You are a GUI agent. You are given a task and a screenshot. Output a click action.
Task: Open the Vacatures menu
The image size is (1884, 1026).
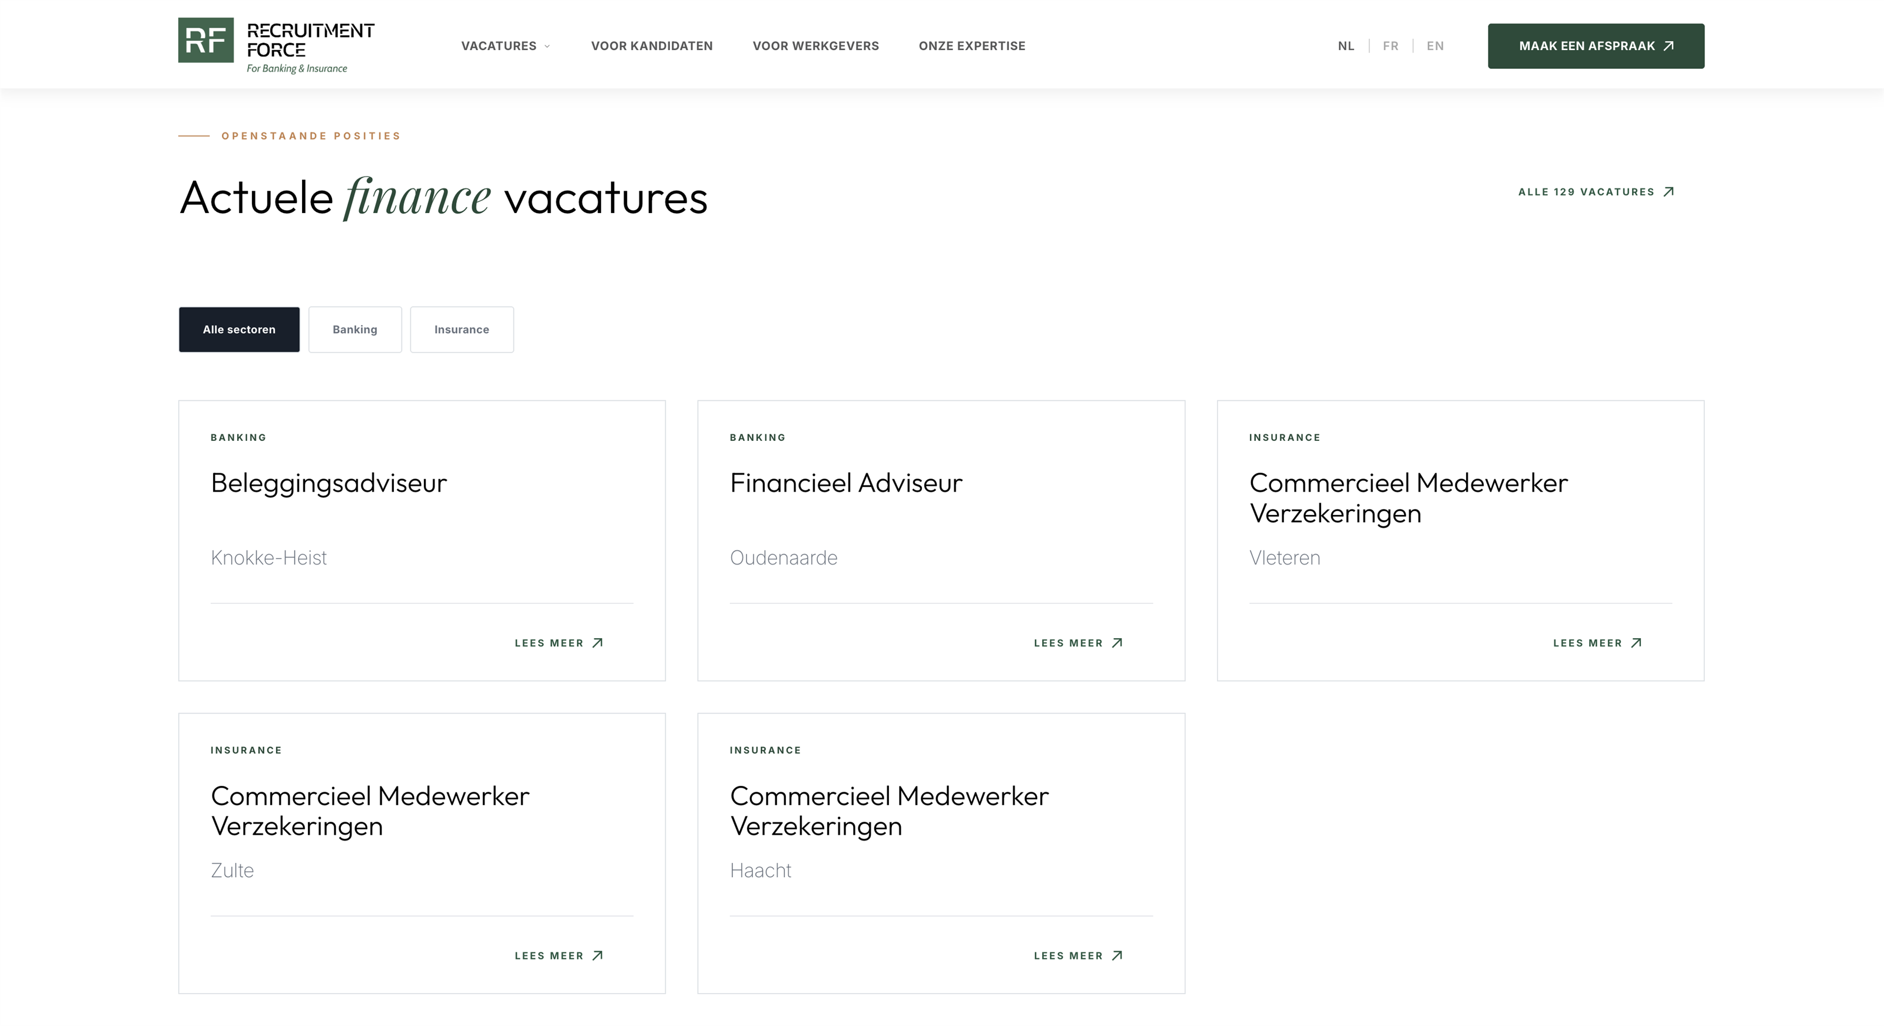505,46
